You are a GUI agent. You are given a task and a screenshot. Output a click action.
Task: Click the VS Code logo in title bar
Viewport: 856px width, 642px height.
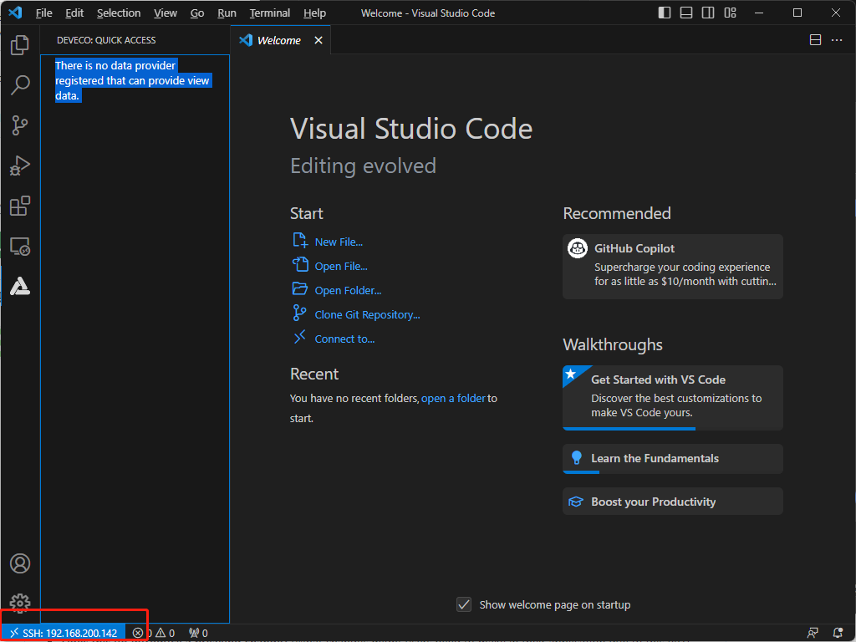click(15, 12)
